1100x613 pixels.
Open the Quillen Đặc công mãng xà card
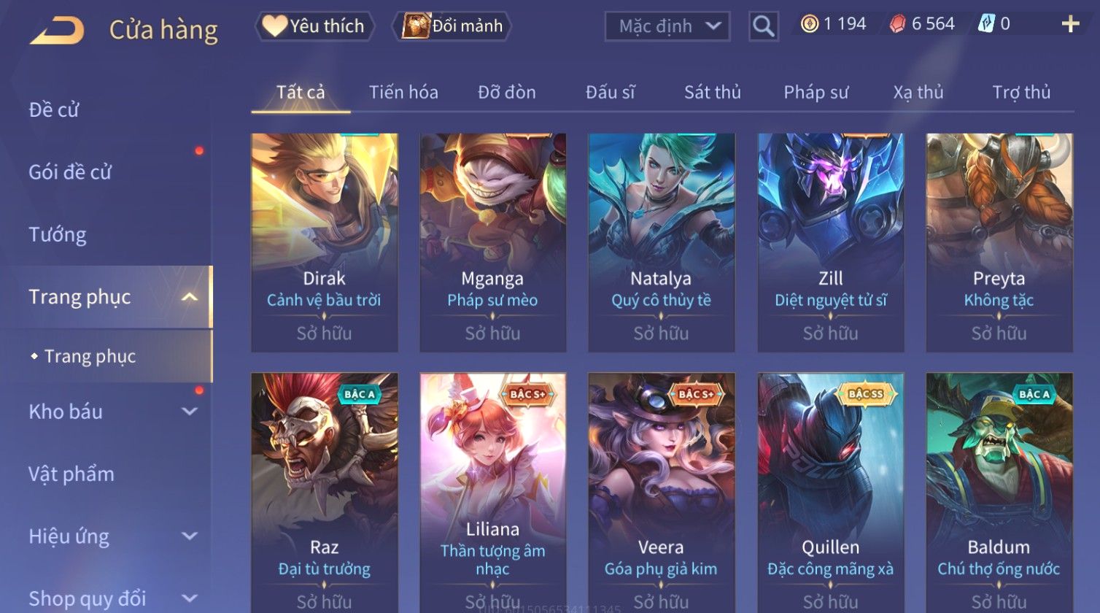(x=831, y=493)
